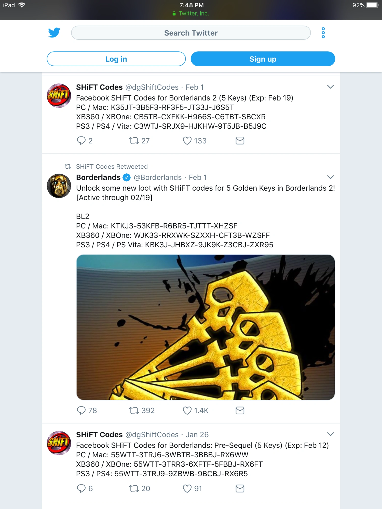Open the Golden Keys tweet image
This screenshot has width=382, height=509.
coord(206,327)
